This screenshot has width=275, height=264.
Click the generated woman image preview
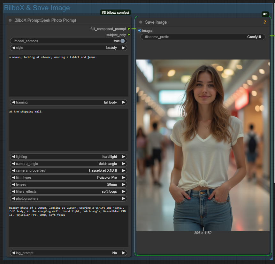coord(203,145)
